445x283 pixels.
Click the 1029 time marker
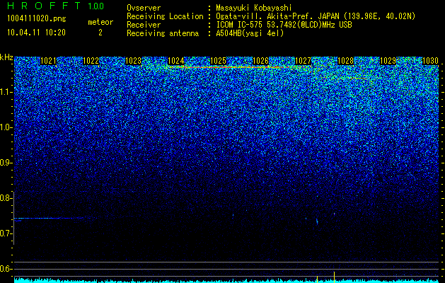(x=388, y=61)
